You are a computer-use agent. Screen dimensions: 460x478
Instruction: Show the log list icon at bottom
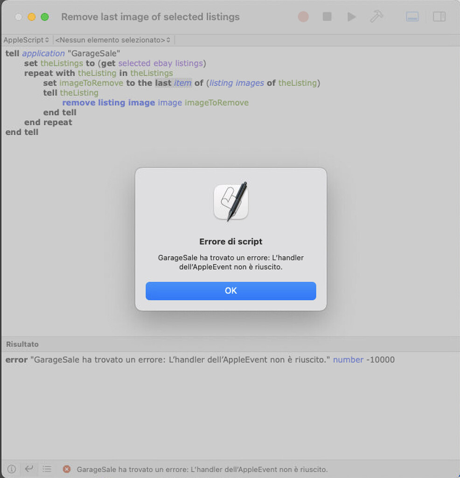click(x=47, y=469)
